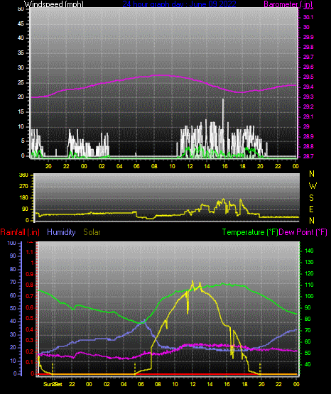
Task: Click the yellow solar curve peak
Action: (x=192, y=283)
